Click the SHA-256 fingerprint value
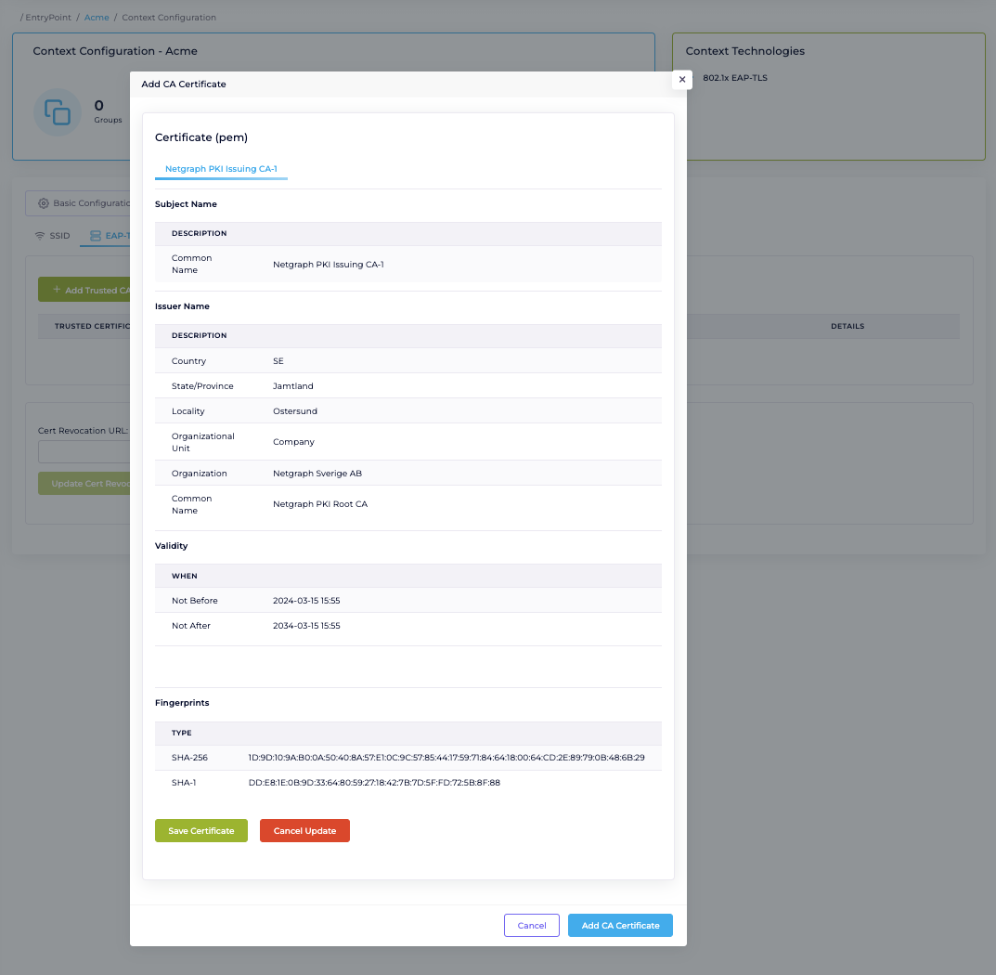The width and height of the screenshot is (996, 975). [x=446, y=758]
